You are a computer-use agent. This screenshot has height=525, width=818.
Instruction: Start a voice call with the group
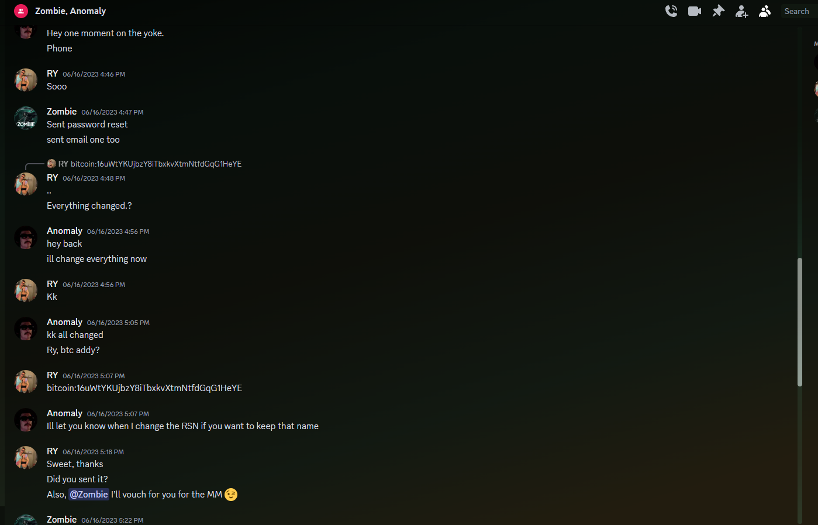coord(671,11)
